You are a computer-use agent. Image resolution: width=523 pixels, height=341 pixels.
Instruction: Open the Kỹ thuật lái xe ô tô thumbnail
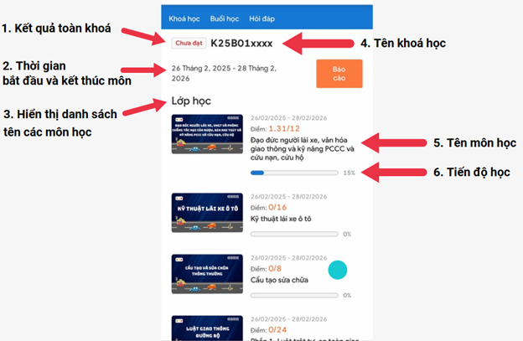207,213
